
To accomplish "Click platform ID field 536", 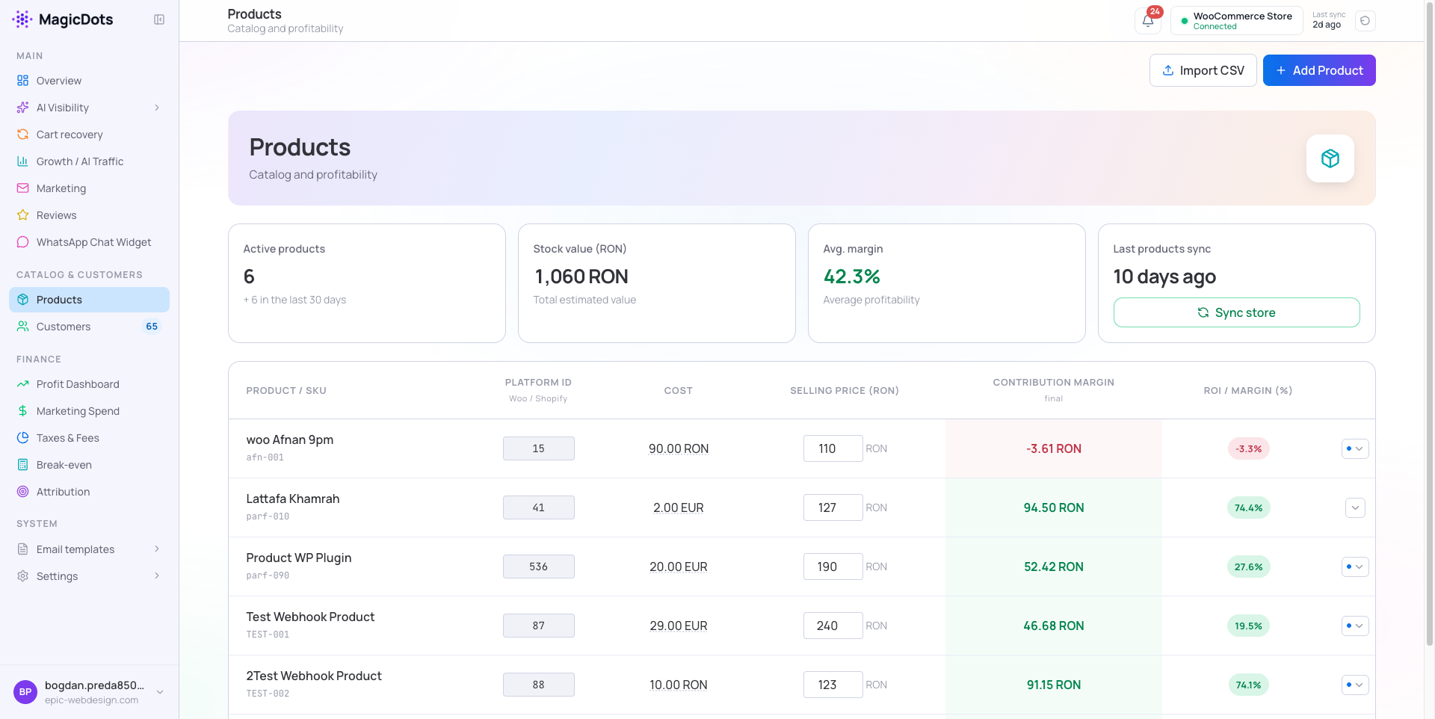I will coord(538,567).
